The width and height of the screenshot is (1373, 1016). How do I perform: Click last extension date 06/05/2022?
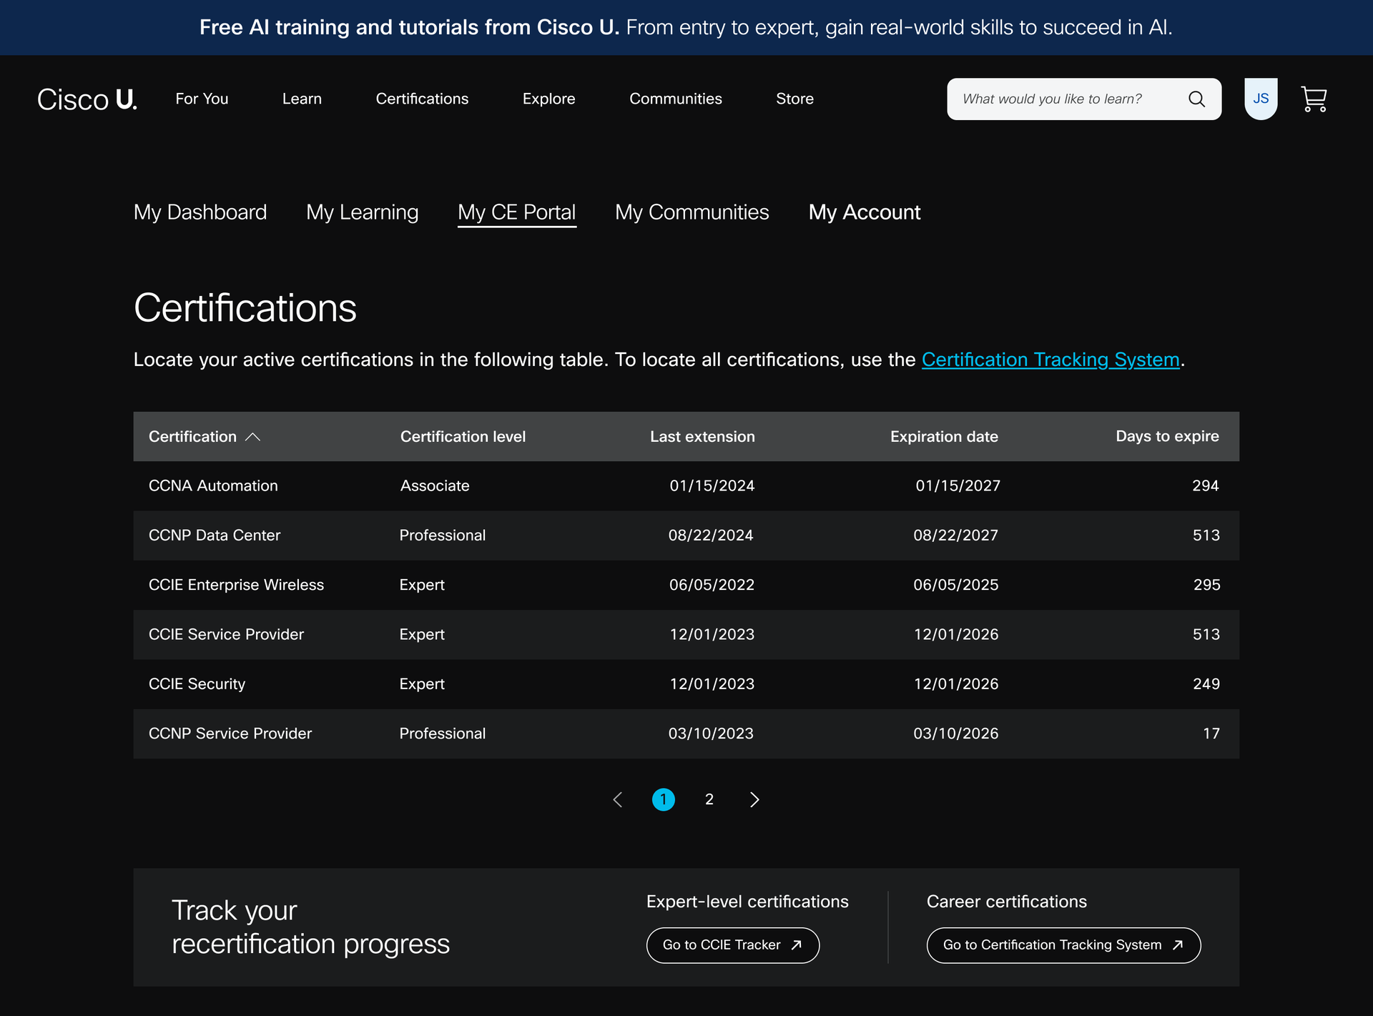[712, 585]
